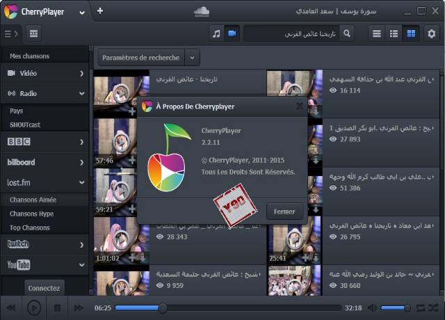Click the magnifier search icon

[347, 33]
